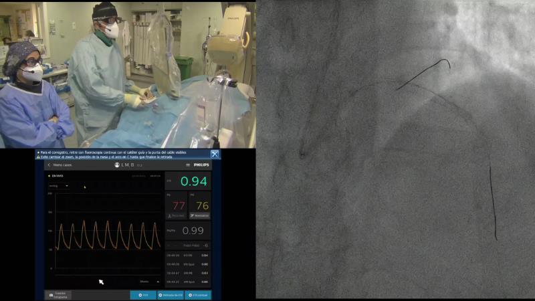The width and height of the screenshot is (535, 301).
Task: Select the first recording with value 0.94
Action: point(187,255)
